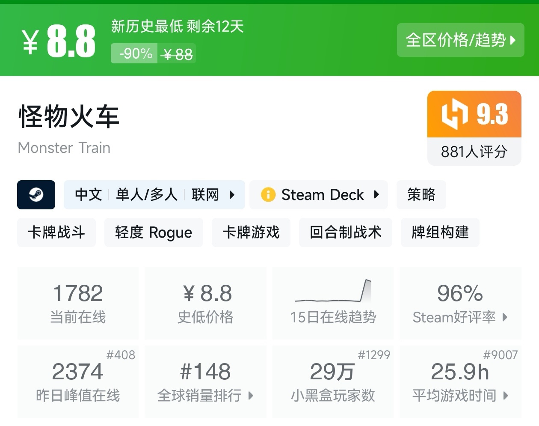Select the 卡牌战斗 tag
Viewport: 539px width, 426px height.
(x=56, y=232)
